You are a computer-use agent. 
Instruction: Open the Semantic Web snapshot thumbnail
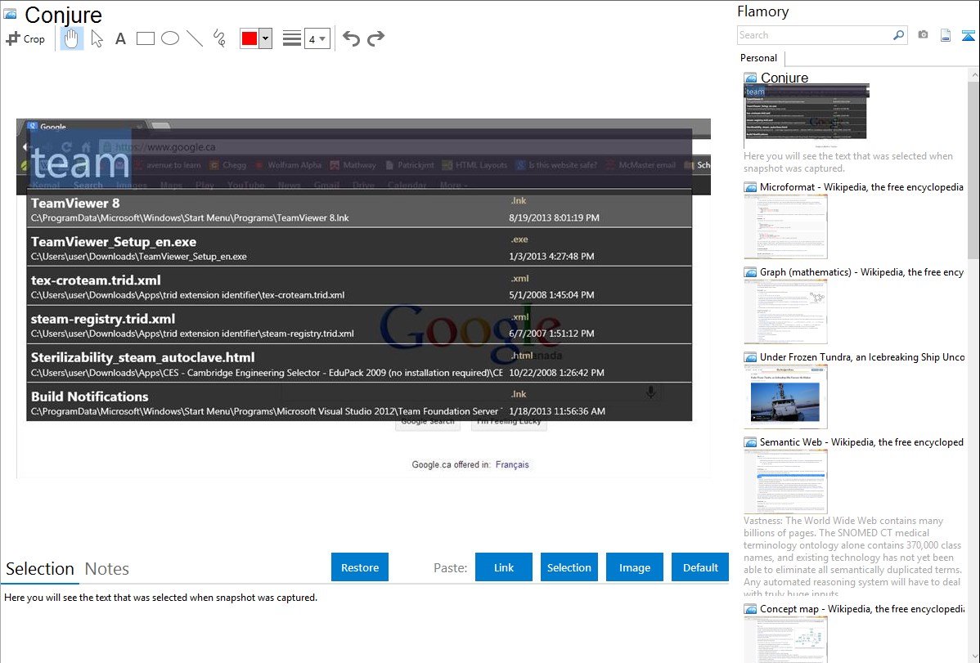click(x=785, y=482)
